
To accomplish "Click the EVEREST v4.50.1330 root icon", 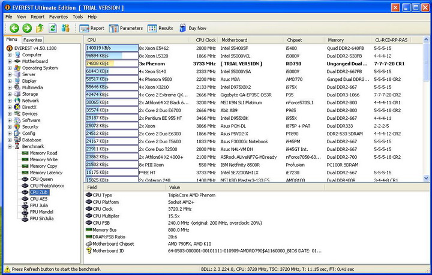I will coord(10,48).
